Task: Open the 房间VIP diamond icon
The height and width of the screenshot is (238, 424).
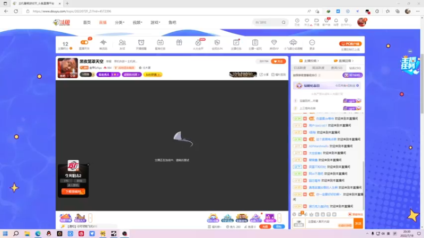Action: 274,42
